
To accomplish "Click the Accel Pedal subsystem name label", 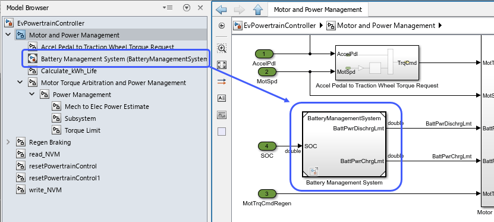I will click(x=377, y=86).
